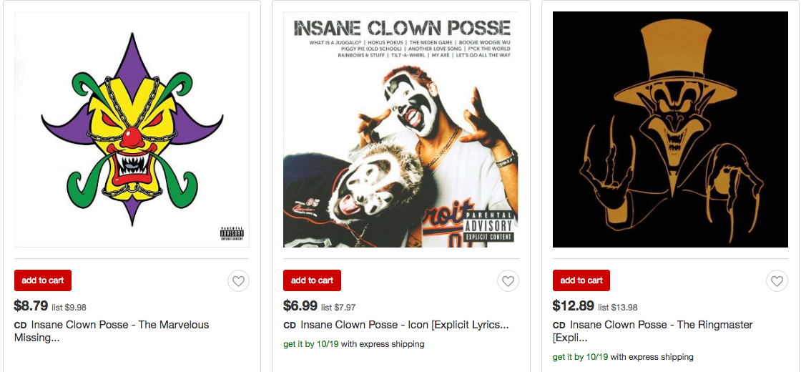Favorite The Marvelous Missing Link album

(239, 281)
